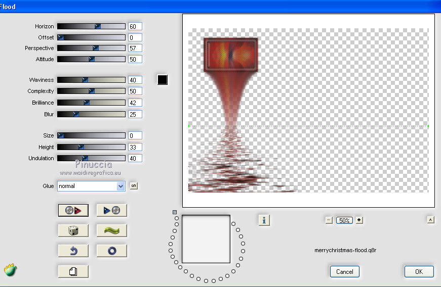Click the small square above memory dots
This screenshot has width=441, height=287.
pyautogui.click(x=175, y=212)
